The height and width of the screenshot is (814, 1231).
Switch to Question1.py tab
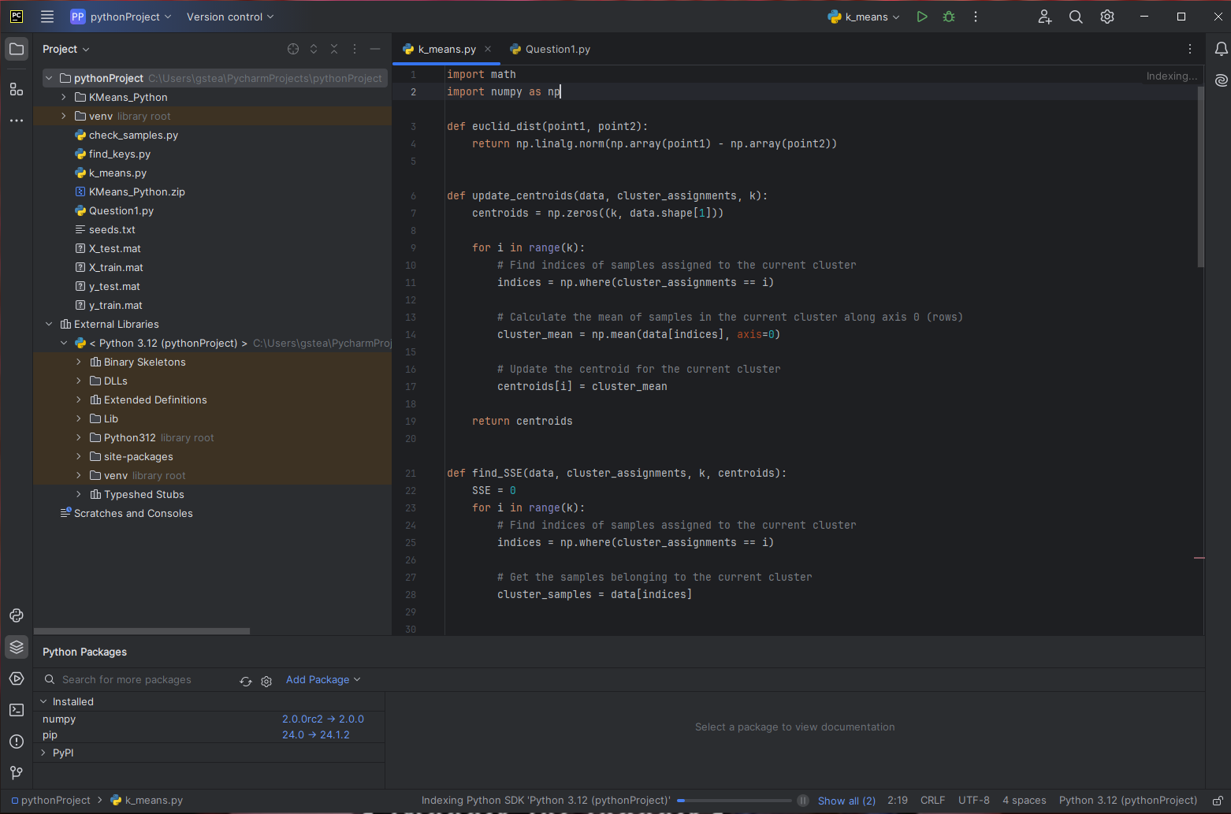[x=550, y=49]
